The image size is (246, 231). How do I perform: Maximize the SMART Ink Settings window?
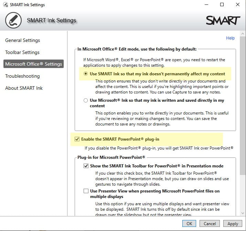tap(222, 5)
